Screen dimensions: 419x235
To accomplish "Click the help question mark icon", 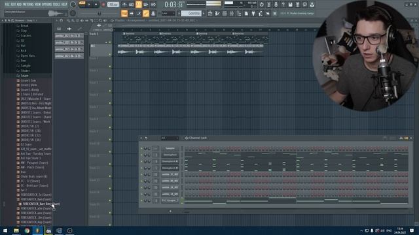I will [x=283, y=5].
